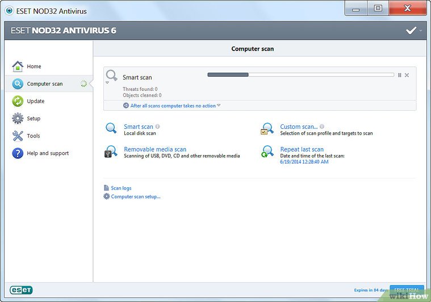The width and height of the screenshot is (431, 302).
Task: Select Computer scan in the sidebar
Action: (x=45, y=84)
